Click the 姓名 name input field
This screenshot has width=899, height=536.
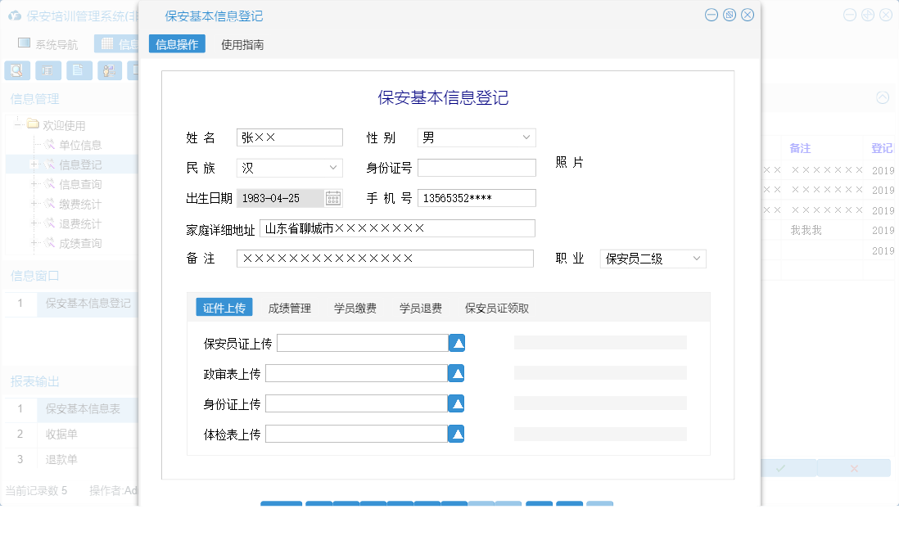(289, 137)
